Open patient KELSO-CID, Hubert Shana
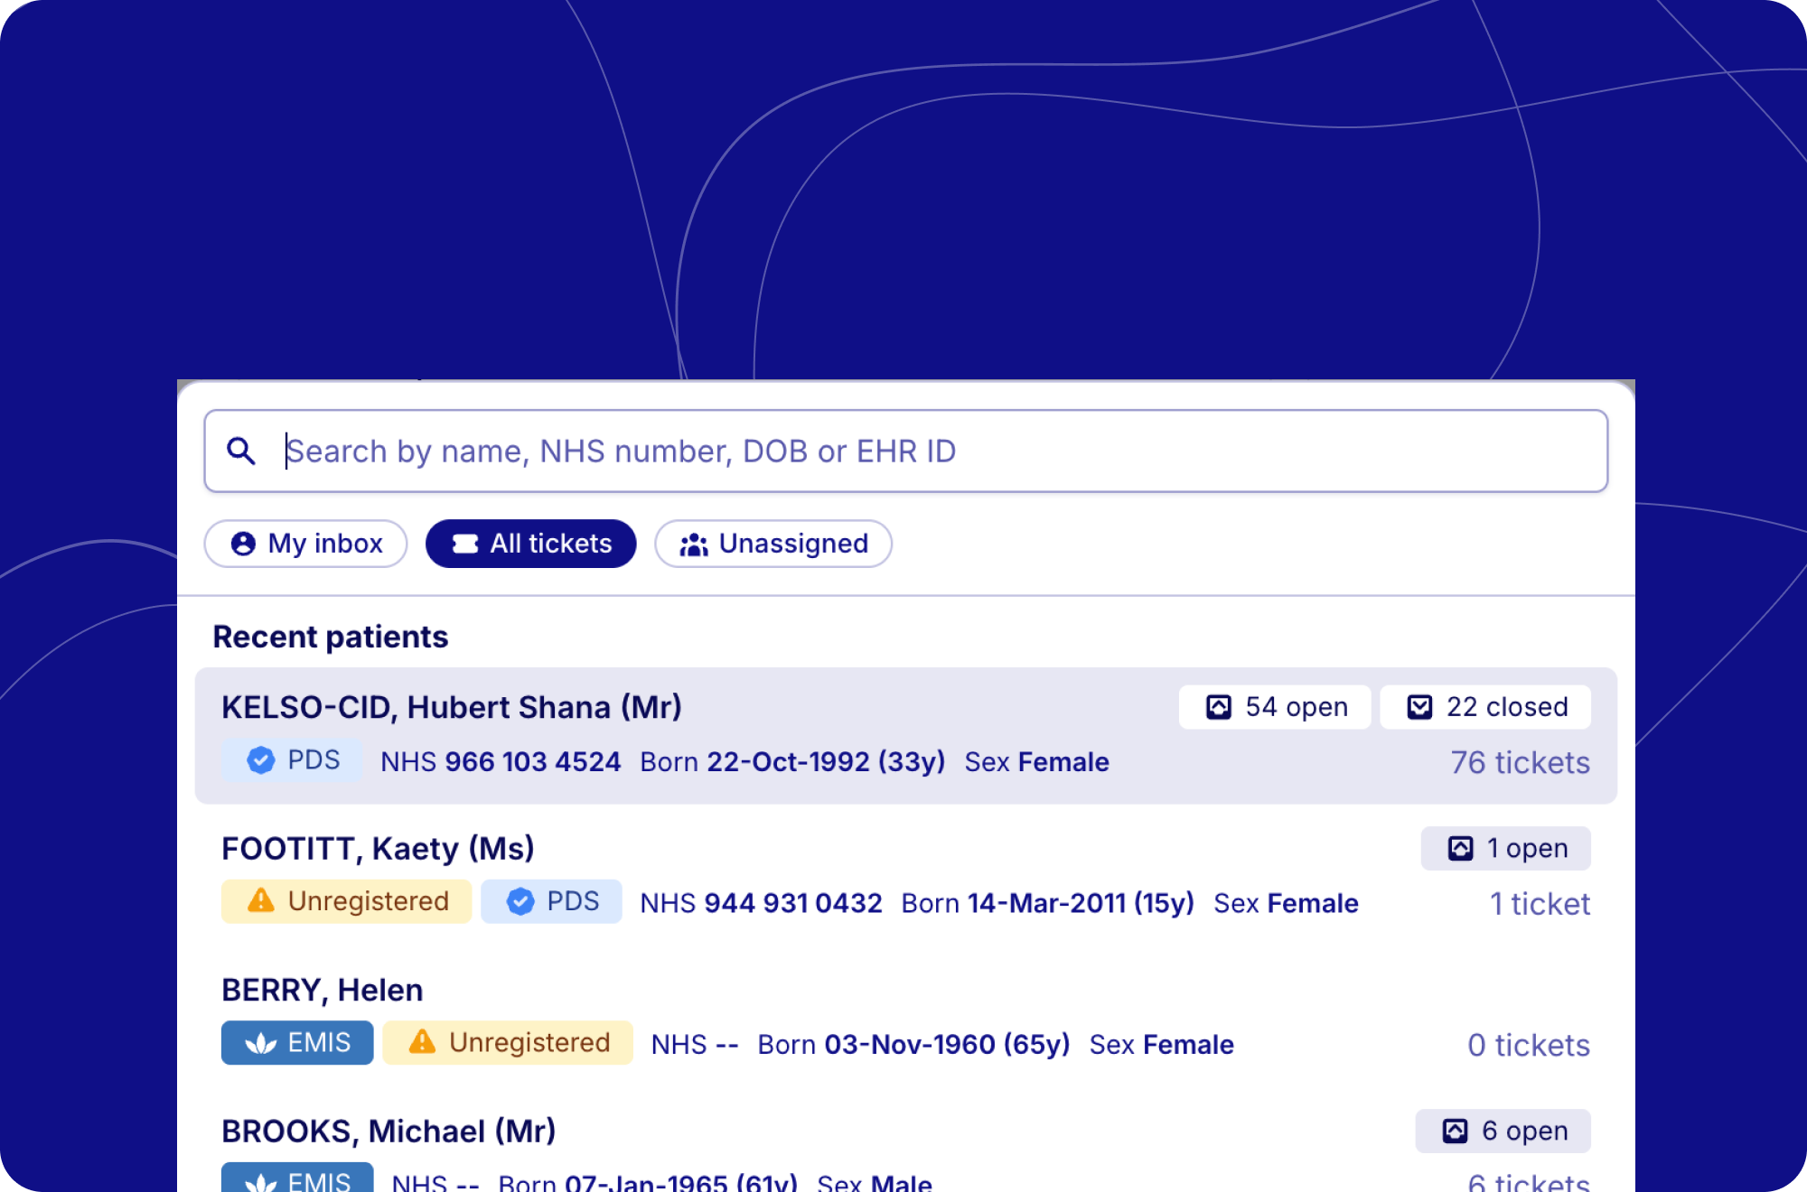Viewport: 1807px width, 1192px height. click(x=906, y=736)
